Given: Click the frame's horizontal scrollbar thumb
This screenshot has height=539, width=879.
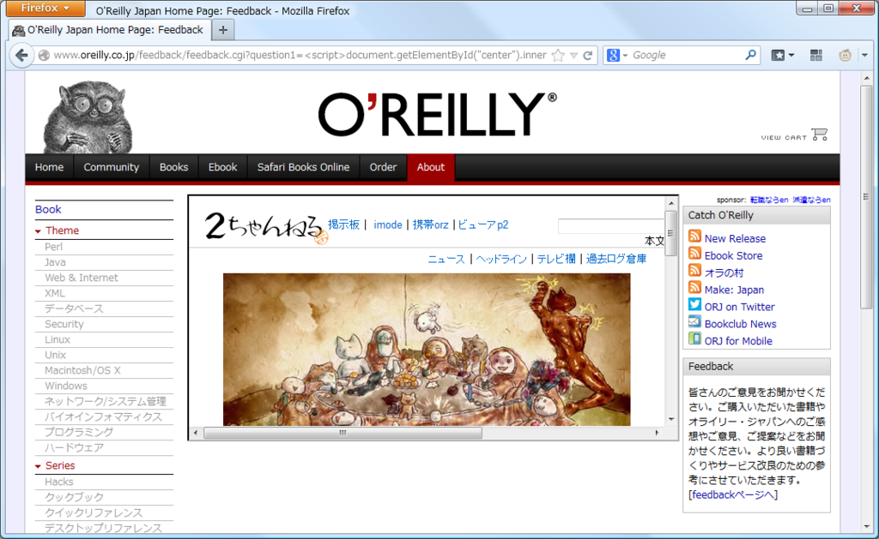Looking at the screenshot, I should [343, 433].
